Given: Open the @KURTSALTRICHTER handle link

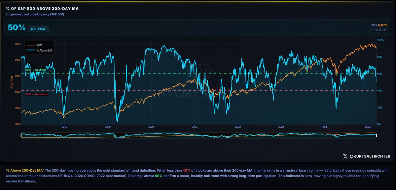Looking at the screenshot, I should 370,156.
